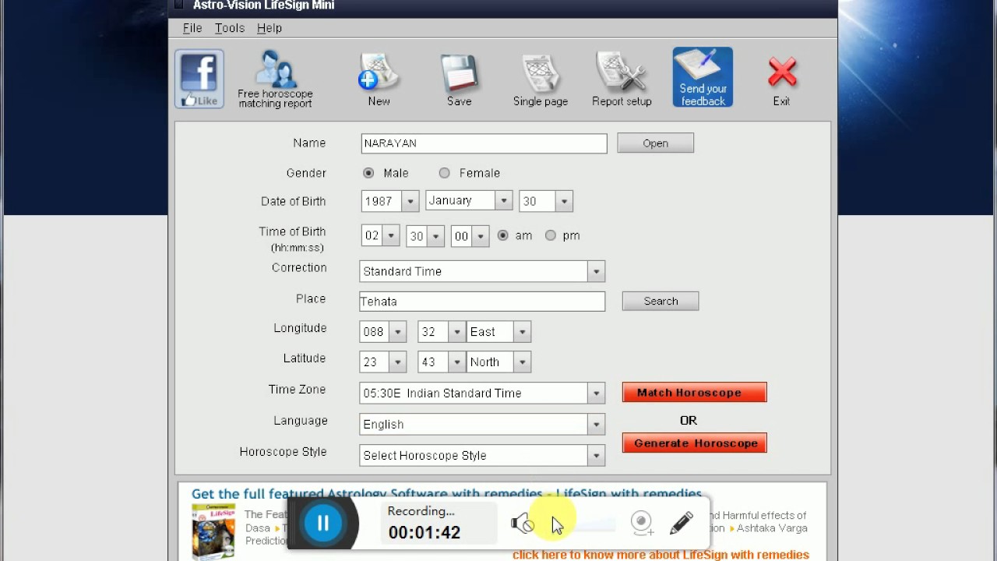Expand Select Horoscope Style dropdown
This screenshot has height=561, width=997.
[x=596, y=456]
